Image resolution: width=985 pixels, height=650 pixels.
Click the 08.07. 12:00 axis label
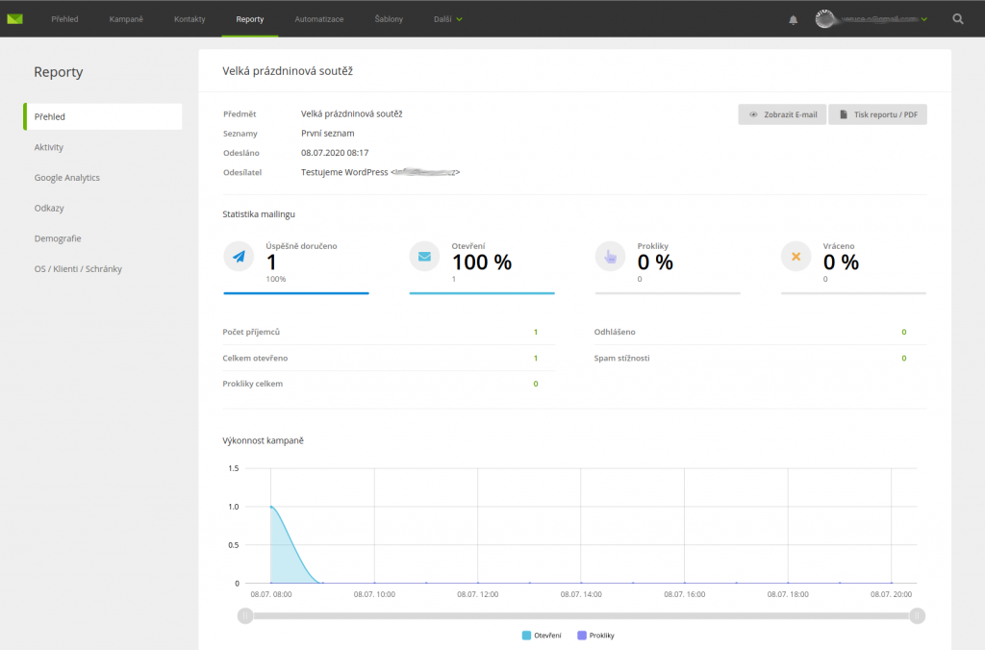point(477,594)
